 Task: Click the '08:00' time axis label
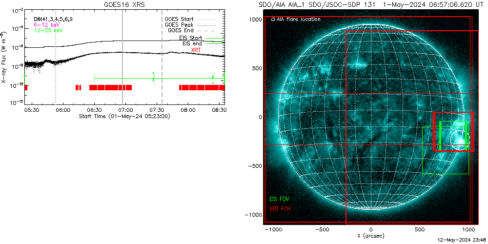click(x=188, y=110)
